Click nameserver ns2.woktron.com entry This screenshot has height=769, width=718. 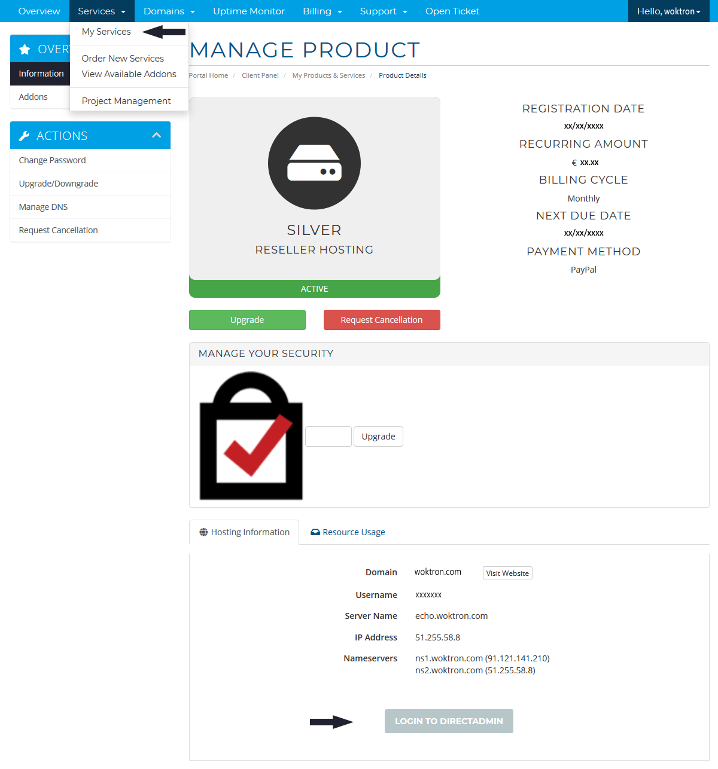coord(475,670)
